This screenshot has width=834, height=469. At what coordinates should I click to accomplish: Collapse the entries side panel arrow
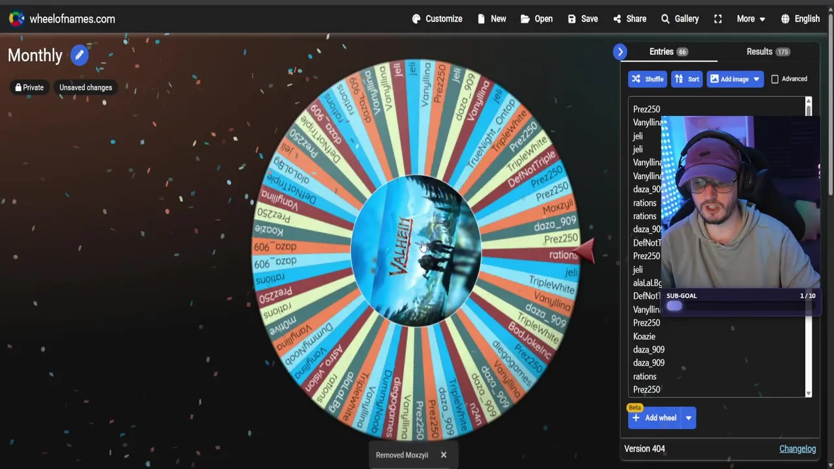coord(620,51)
